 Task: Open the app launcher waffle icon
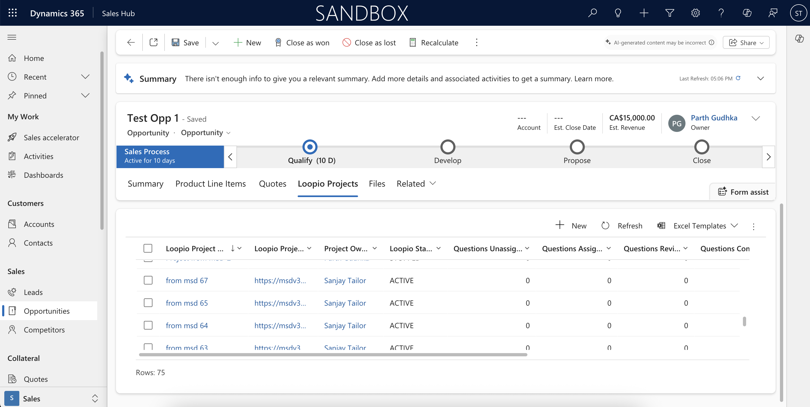point(13,13)
